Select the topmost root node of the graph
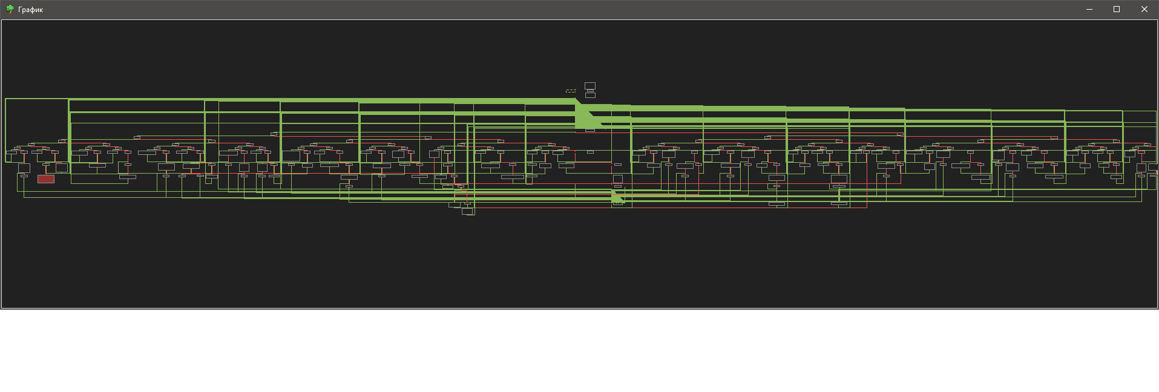The width and height of the screenshot is (1159, 392). (590, 86)
